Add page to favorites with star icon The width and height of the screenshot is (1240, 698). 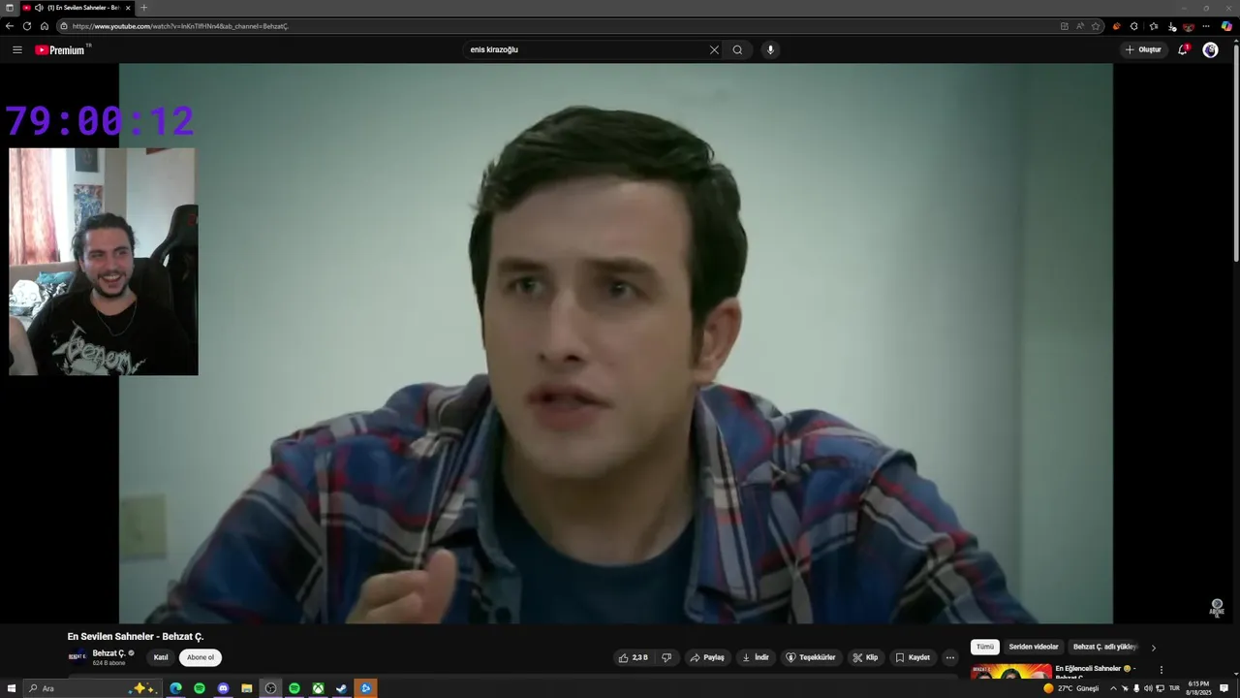pyautogui.click(x=1096, y=26)
